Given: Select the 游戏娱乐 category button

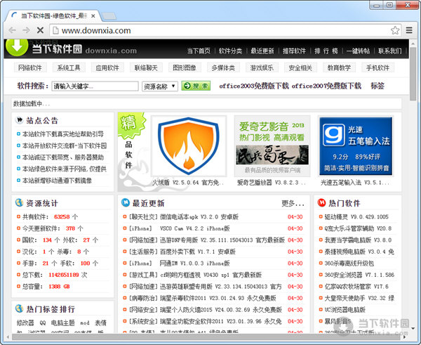Looking at the screenshot, I should click(262, 67).
